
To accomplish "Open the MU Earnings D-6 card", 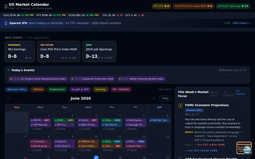I will point(20,52).
